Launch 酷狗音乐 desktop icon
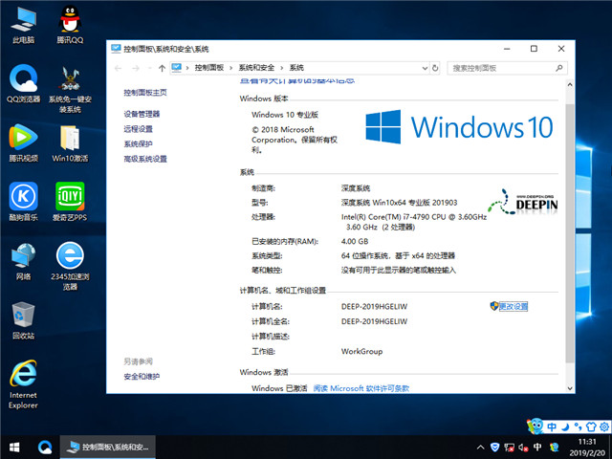This screenshot has width=612, height=459. [x=23, y=202]
